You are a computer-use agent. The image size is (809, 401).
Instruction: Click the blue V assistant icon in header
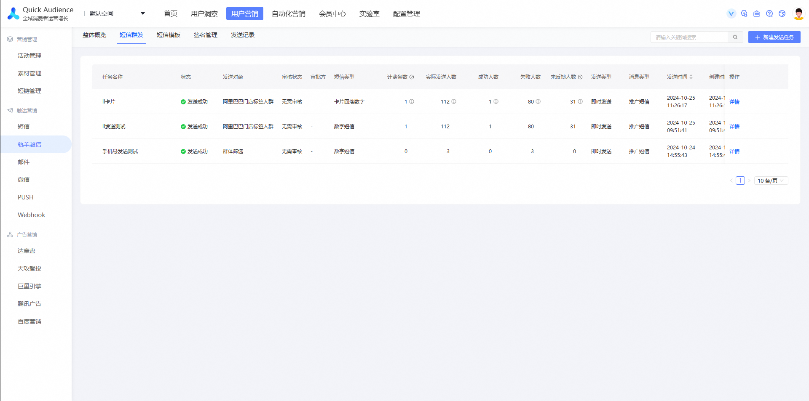point(731,13)
